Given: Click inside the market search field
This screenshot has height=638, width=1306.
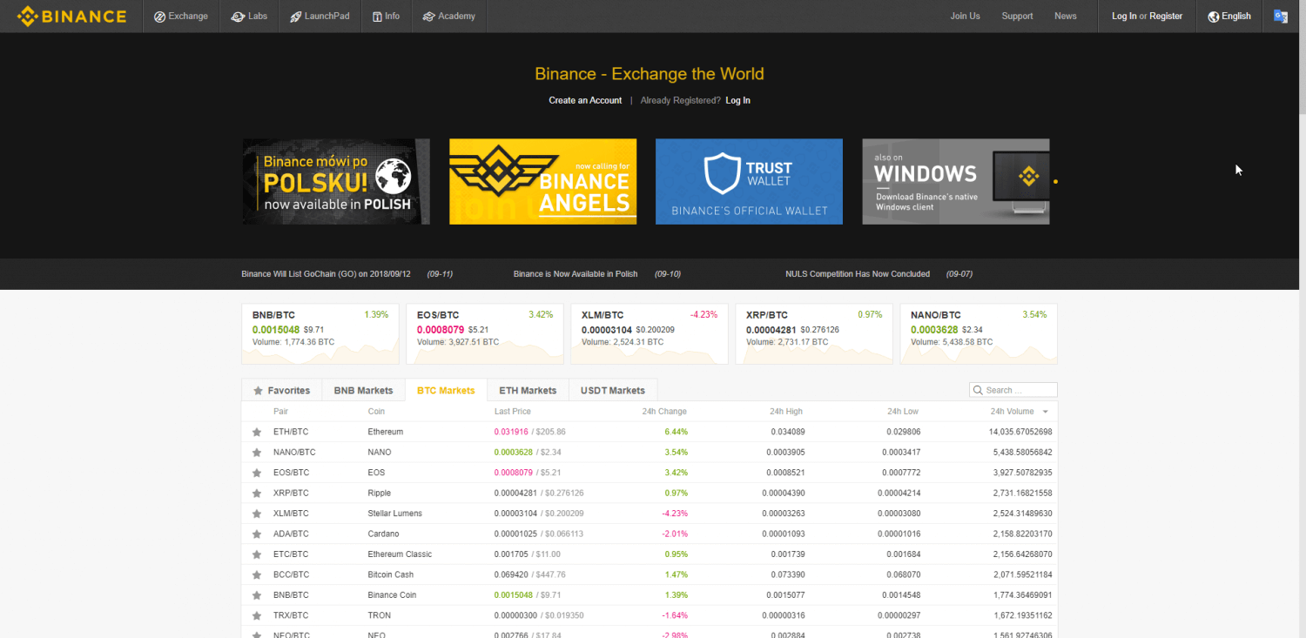Looking at the screenshot, I should 1014,390.
